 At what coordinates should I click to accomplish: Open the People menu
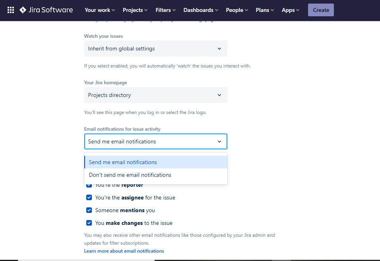click(237, 10)
